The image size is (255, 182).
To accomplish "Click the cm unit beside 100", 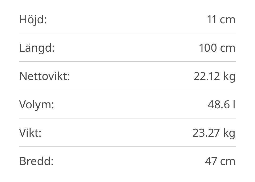I will coord(228,48).
